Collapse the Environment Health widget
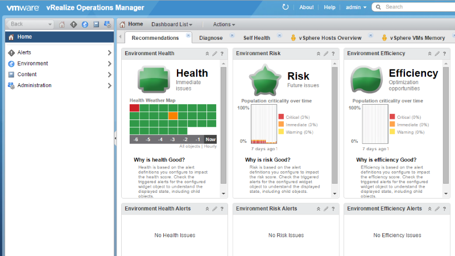 coord(207,53)
